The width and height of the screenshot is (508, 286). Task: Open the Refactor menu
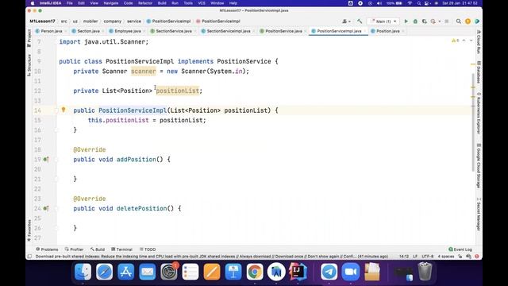[145, 3]
